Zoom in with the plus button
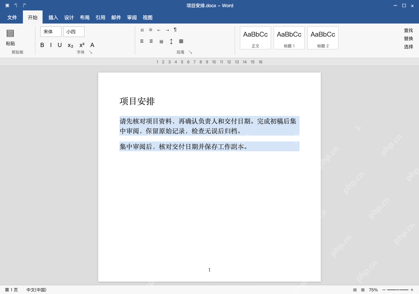 pyautogui.click(x=412, y=290)
